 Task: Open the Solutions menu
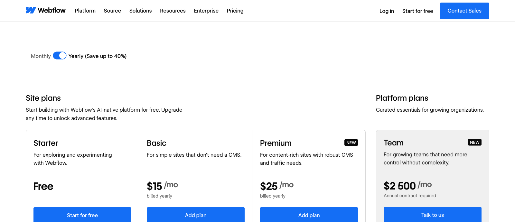pos(140,11)
